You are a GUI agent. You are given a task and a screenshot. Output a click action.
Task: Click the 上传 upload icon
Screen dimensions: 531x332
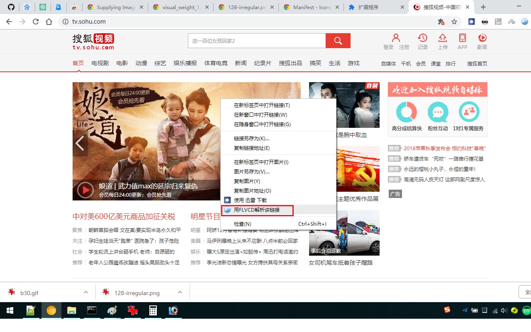click(x=443, y=38)
